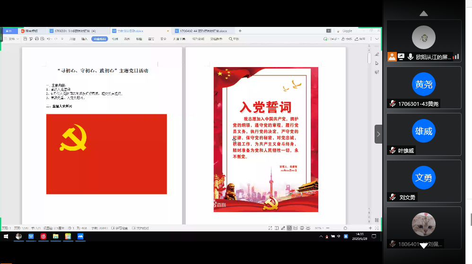Open NetEase Music from the taskbar
This screenshot has width=472, height=264.
click(x=44, y=236)
